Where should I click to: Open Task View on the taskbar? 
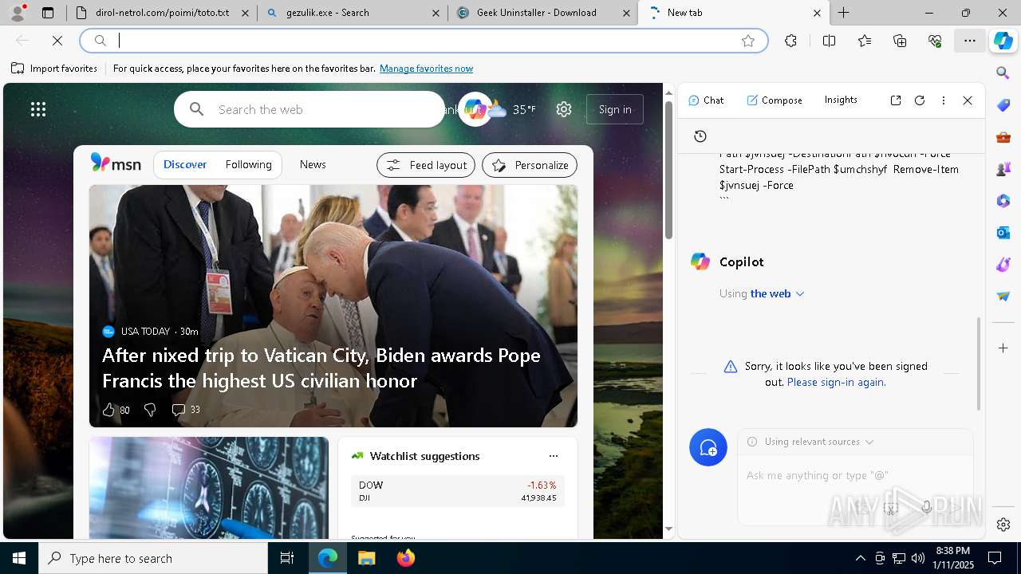pyautogui.click(x=287, y=558)
